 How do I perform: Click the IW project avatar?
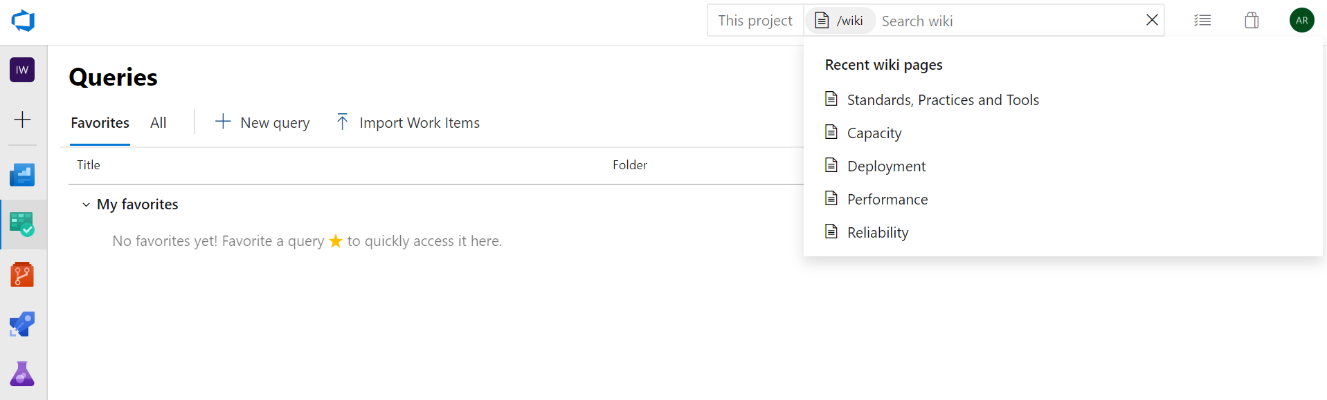(22, 70)
